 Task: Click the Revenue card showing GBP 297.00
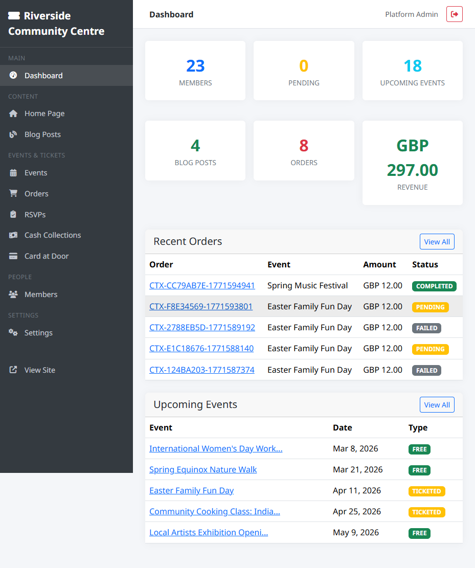point(412,163)
